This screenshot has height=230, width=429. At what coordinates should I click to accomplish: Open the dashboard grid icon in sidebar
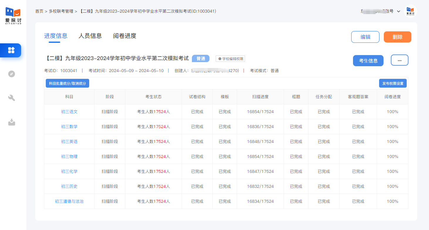[11, 50]
